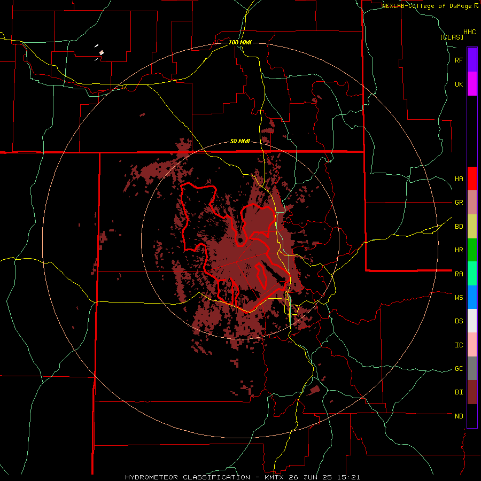Click the GR pinkish-brown color swatch

click(x=472, y=203)
